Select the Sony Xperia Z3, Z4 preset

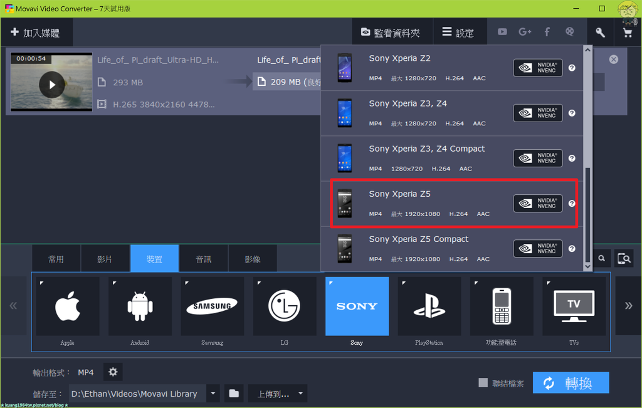tap(451, 113)
